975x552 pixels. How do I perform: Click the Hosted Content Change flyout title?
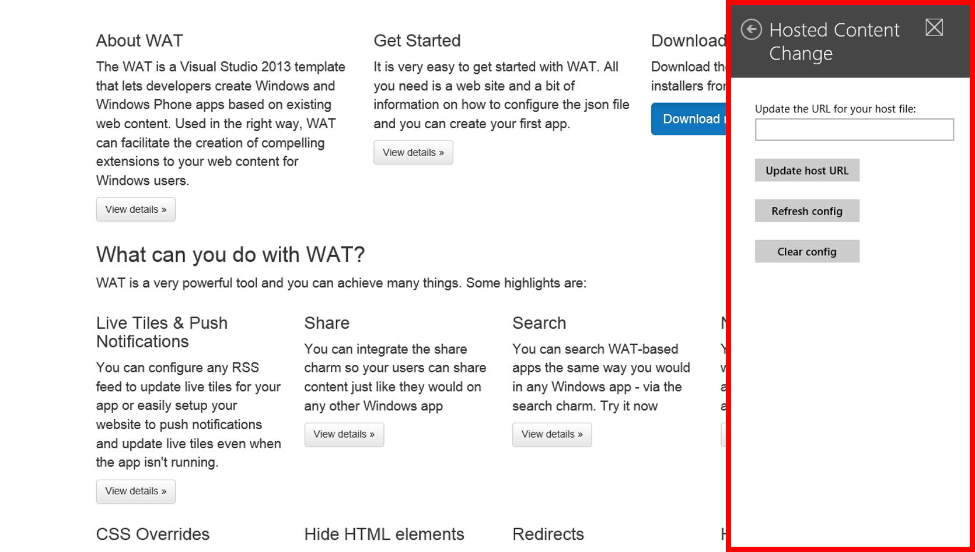tap(834, 41)
